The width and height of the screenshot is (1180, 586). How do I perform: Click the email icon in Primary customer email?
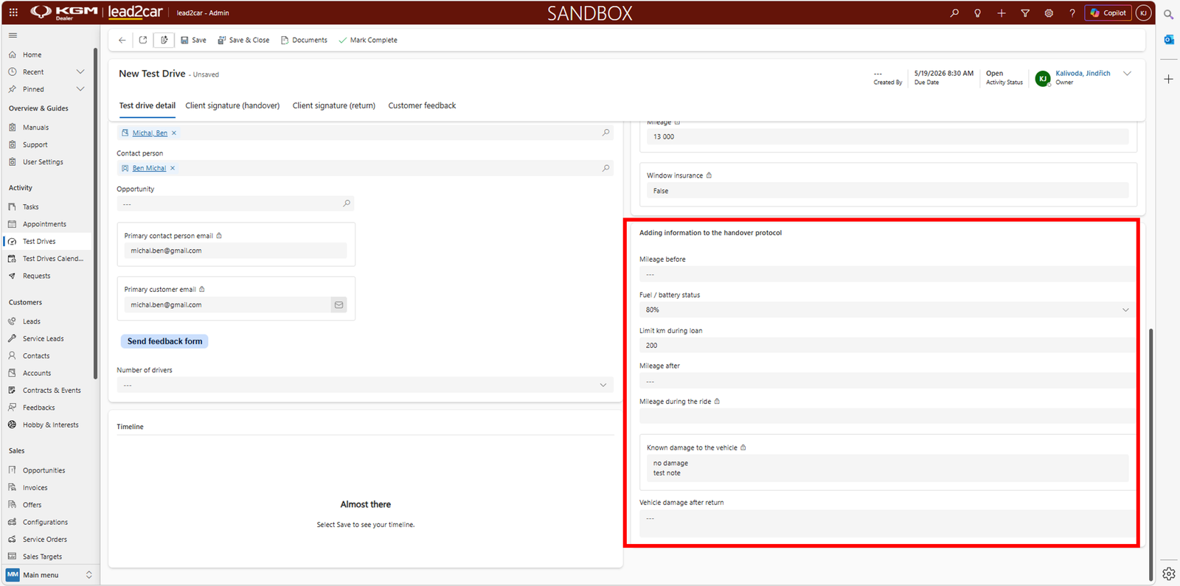point(339,304)
